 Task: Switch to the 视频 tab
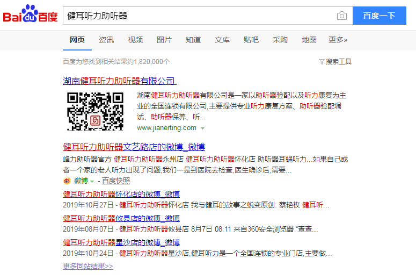(135, 40)
